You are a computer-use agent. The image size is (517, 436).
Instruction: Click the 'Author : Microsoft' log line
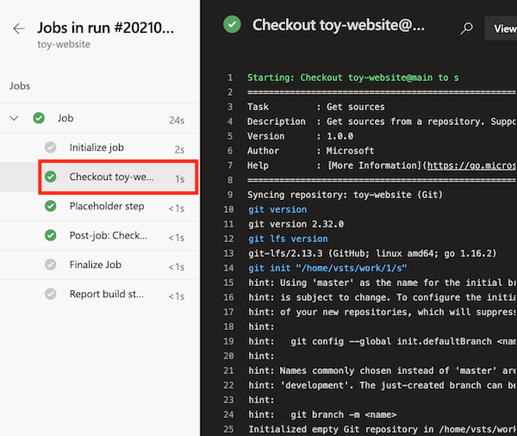coord(310,151)
